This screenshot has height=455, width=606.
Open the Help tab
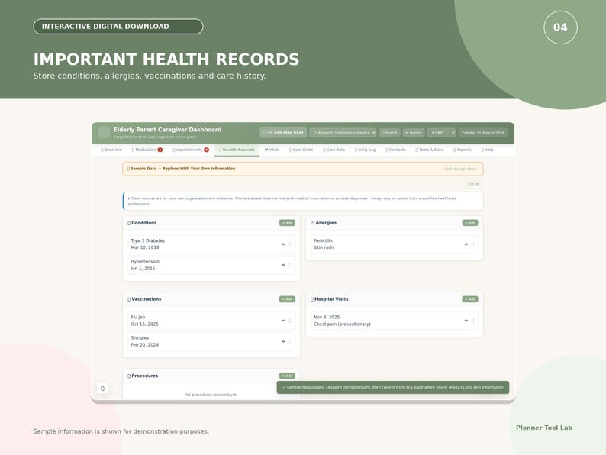[x=488, y=150]
